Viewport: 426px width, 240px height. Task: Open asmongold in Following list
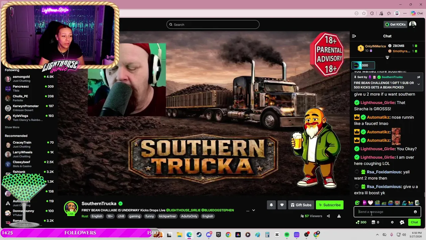[29, 79]
